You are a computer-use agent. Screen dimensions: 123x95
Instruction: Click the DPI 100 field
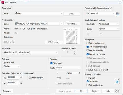[x=109, y=34]
